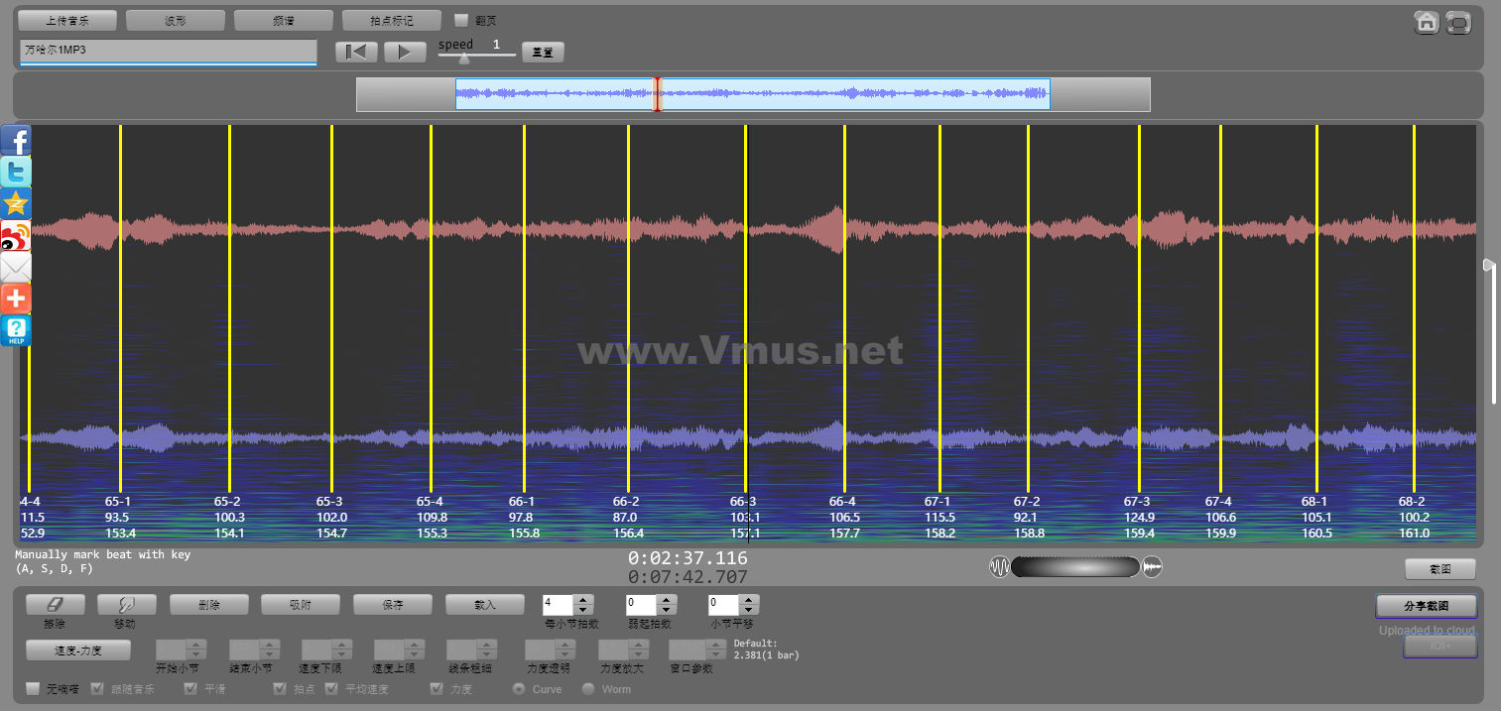Viewport: 1501px width, 711px height.
Task: Check the 无嘀嗒 checkbox
Action: point(33,688)
